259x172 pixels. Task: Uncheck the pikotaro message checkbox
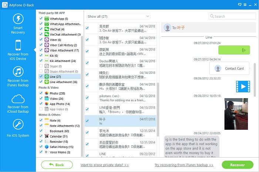click(x=87, y=97)
